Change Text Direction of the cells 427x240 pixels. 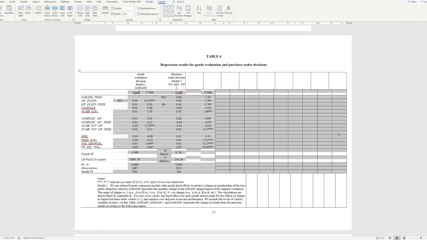pyautogui.click(x=179, y=11)
